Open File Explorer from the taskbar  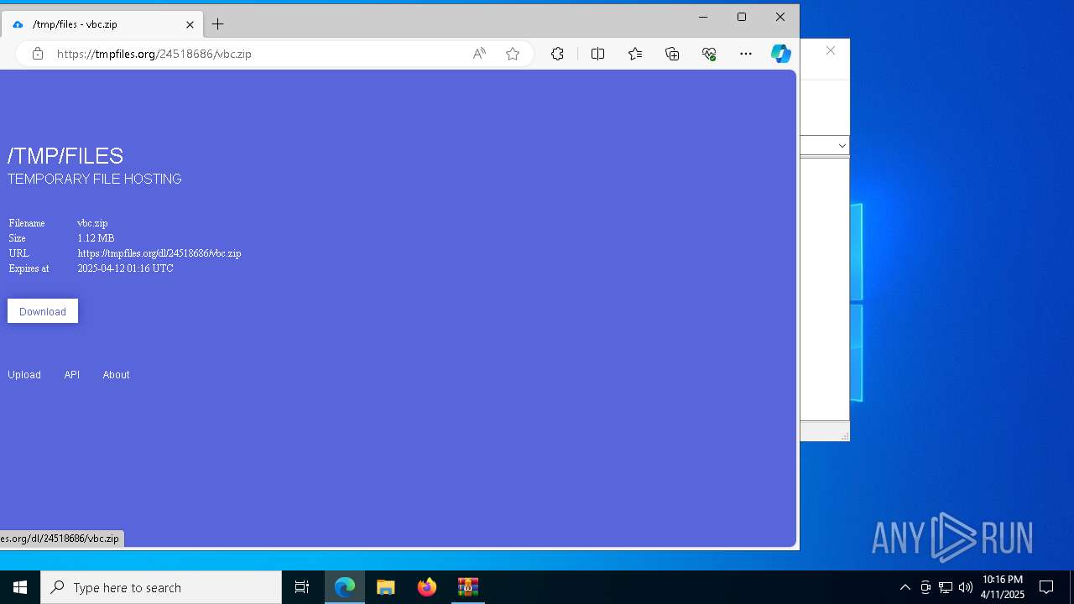tap(386, 587)
